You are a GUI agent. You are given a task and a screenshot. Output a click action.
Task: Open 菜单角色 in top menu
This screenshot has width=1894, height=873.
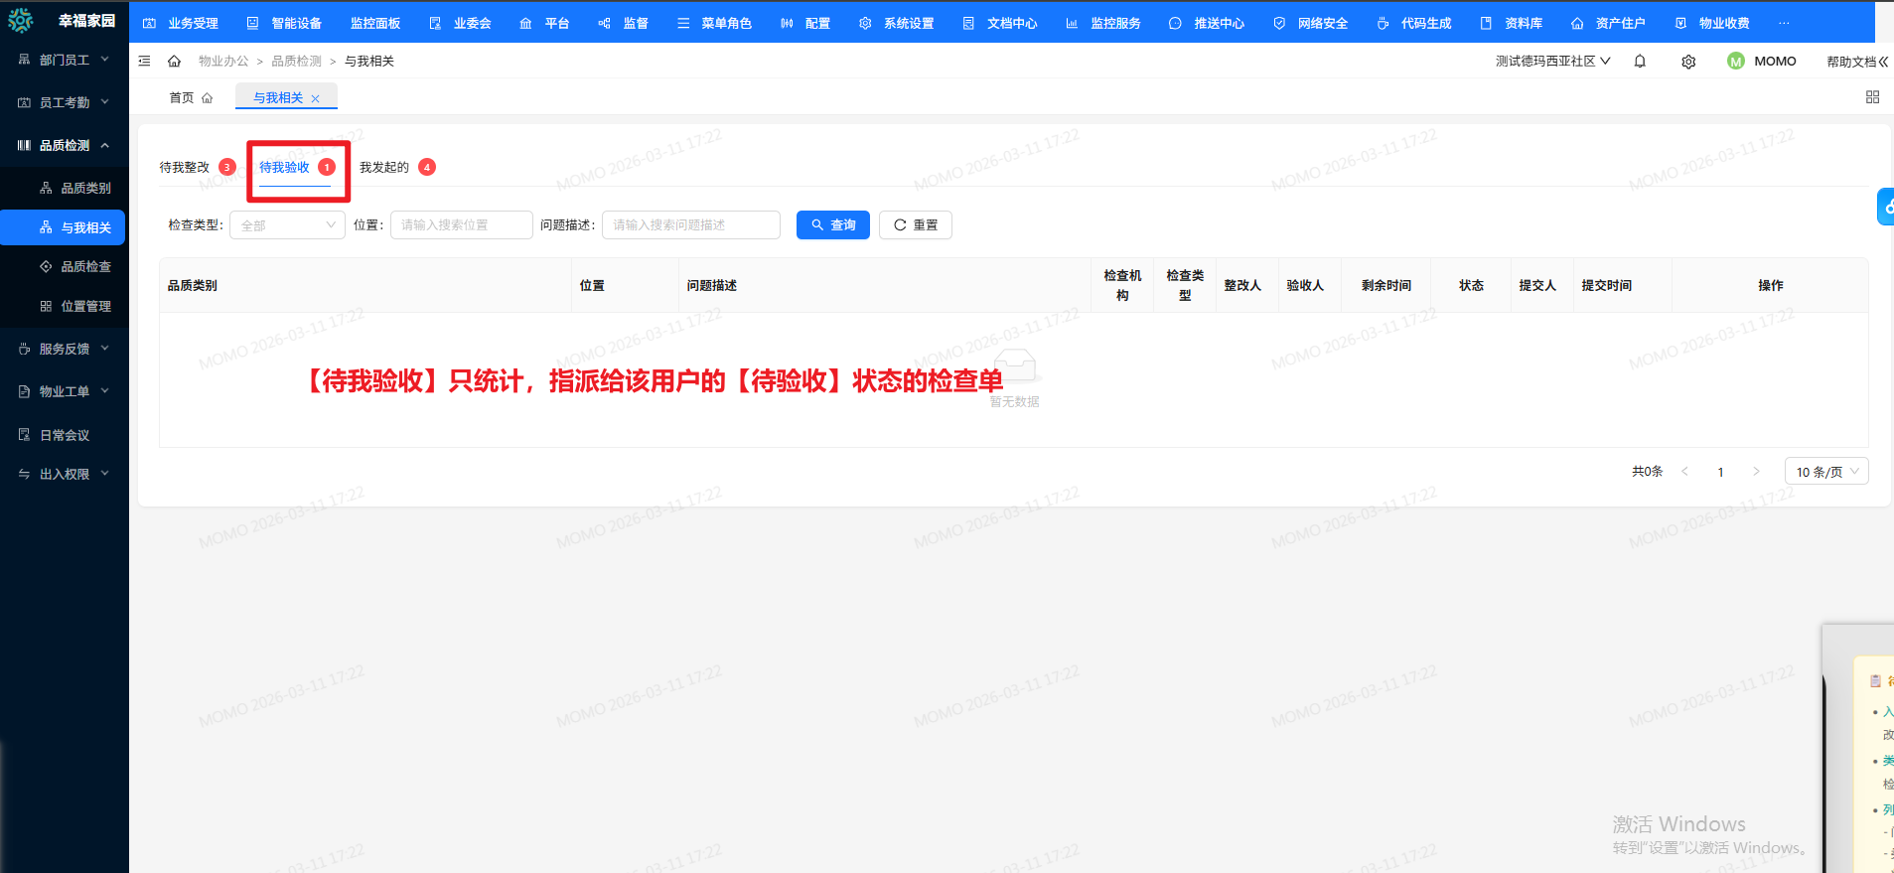pos(714,23)
